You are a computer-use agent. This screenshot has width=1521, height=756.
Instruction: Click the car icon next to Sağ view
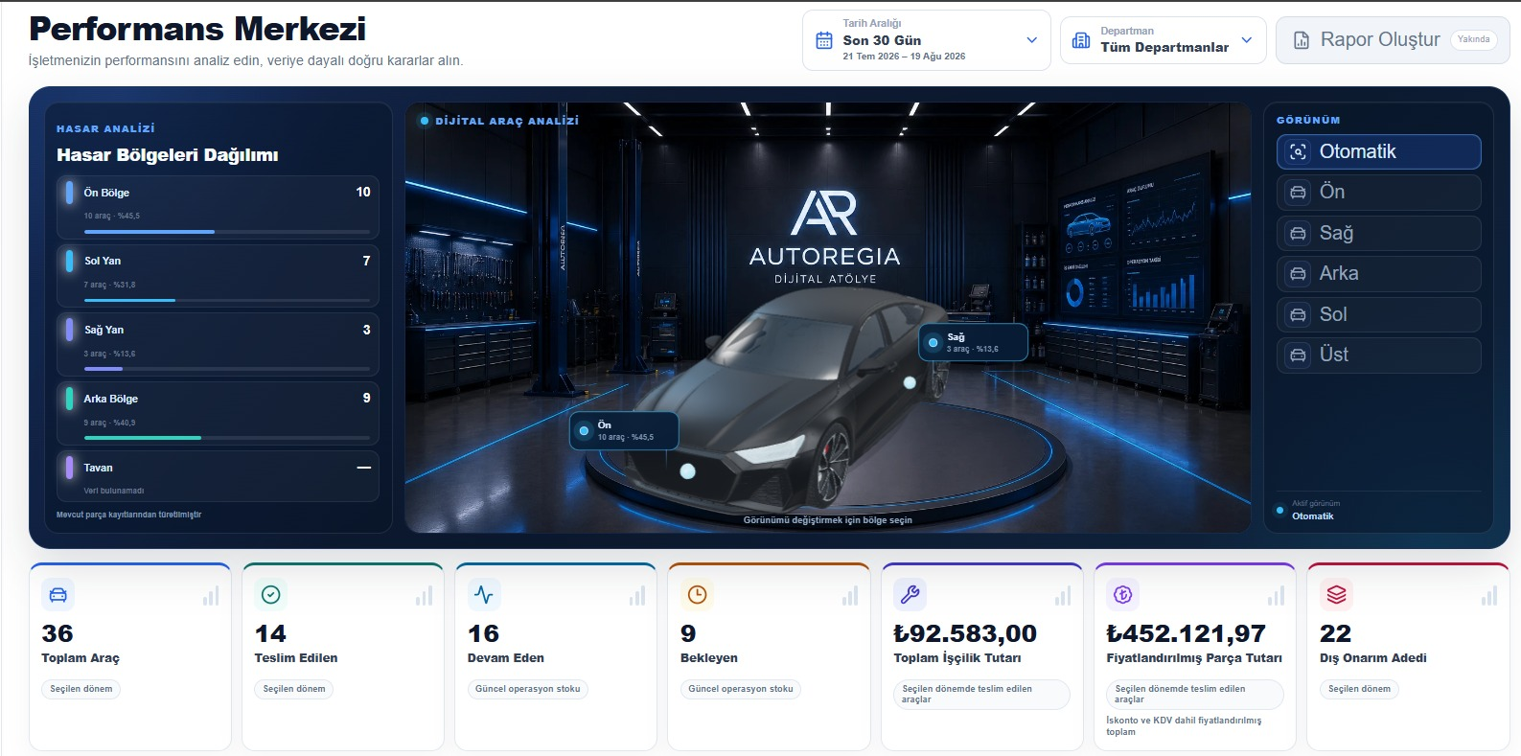click(x=1298, y=233)
